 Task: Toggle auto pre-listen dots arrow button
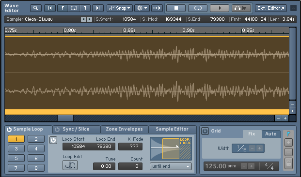[157, 8]
